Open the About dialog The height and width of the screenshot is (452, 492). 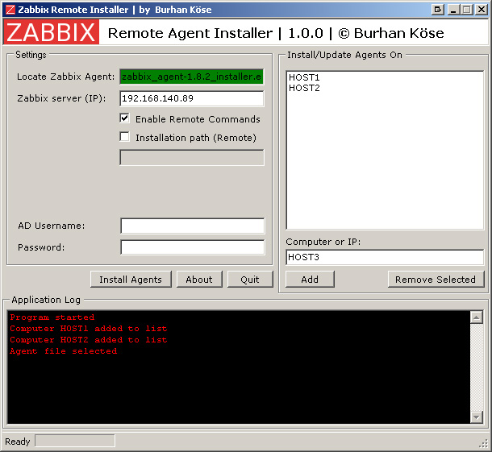pyautogui.click(x=199, y=280)
